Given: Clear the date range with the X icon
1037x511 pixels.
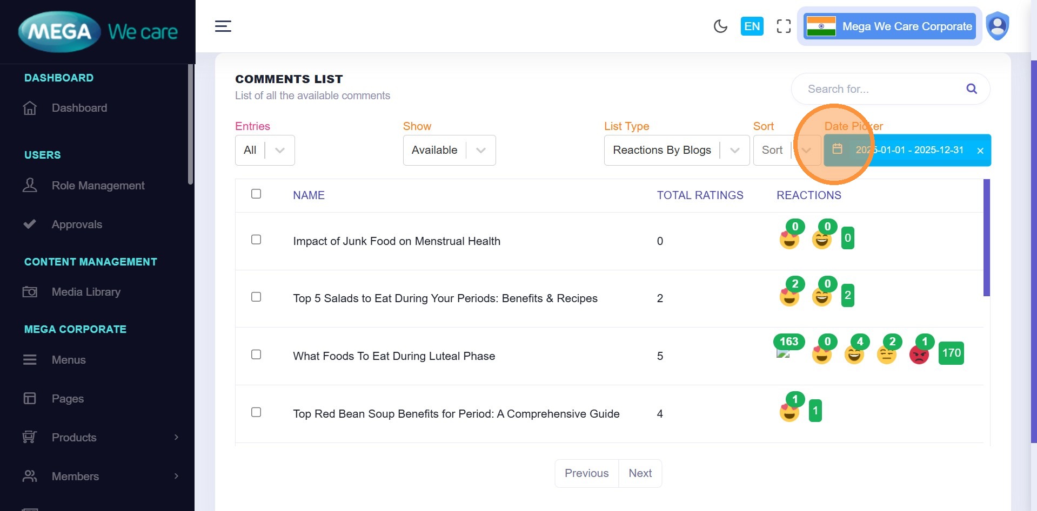Looking at the screenshot, I should pyautogui.click(x=980, y=151).
